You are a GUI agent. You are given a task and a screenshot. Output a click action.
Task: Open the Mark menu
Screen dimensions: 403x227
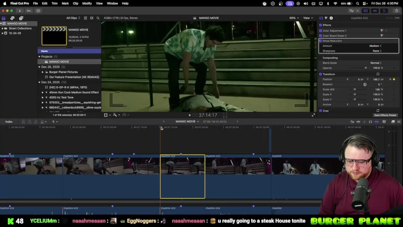point(65,3)
